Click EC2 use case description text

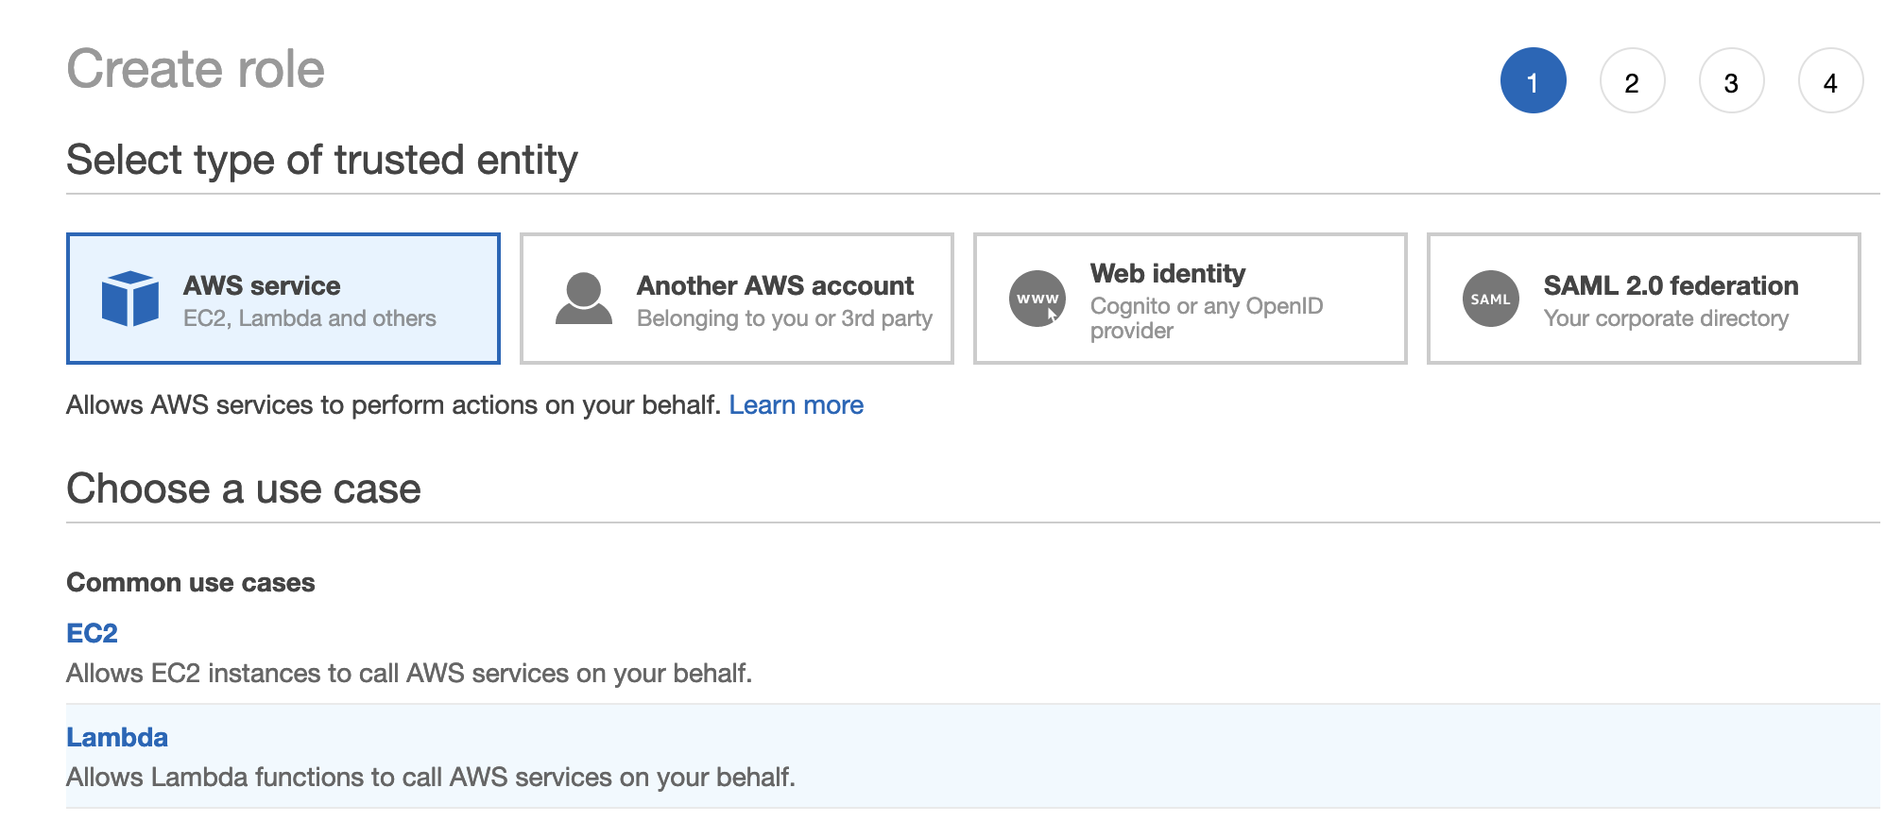click(409, 674)
